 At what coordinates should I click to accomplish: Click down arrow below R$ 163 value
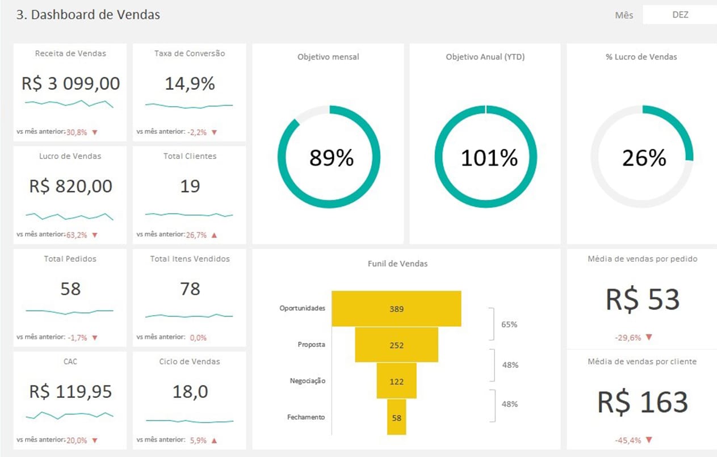point(649,440)
